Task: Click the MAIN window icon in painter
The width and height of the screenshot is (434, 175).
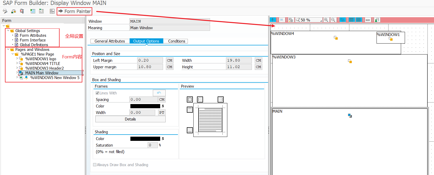Action: pos(350,116)
